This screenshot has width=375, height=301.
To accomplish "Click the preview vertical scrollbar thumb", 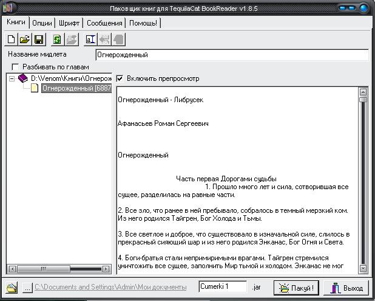I will pos(363,100).
